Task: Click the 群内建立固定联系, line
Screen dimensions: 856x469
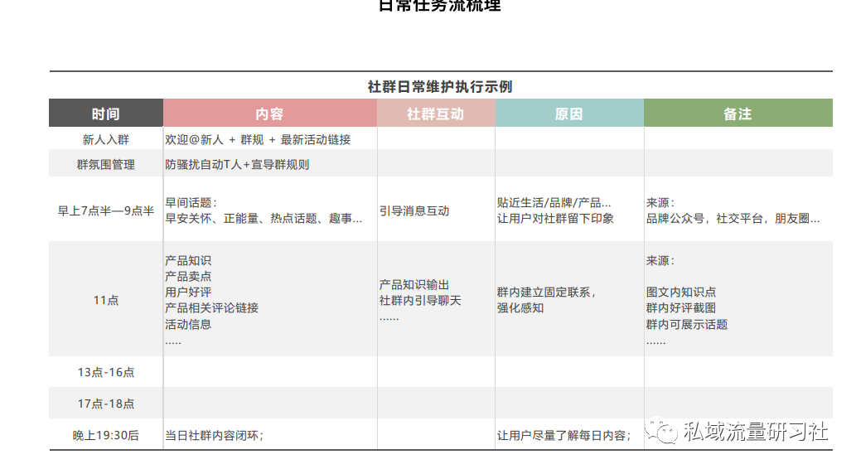Action: click(546, 293)
